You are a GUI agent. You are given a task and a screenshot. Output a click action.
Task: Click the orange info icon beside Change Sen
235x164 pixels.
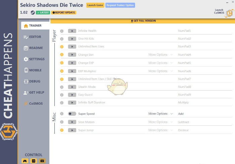62,55
